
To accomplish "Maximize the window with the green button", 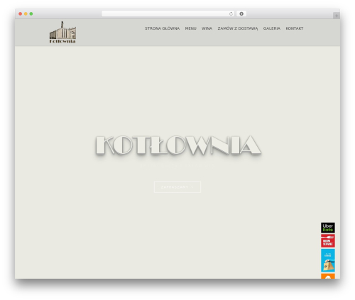I will click(31, 13).
